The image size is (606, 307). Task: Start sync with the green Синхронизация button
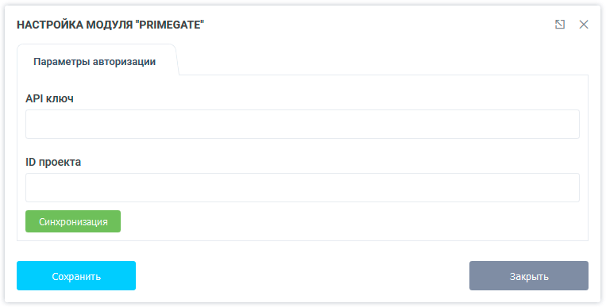tap(73, 221)
